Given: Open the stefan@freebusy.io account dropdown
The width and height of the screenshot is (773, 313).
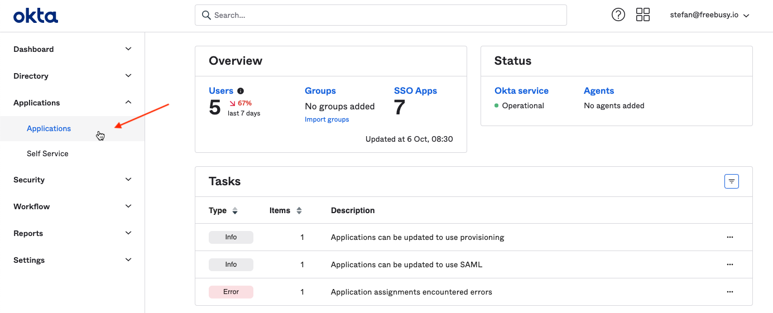Looking at the screenshot, I should coord(709,15).
